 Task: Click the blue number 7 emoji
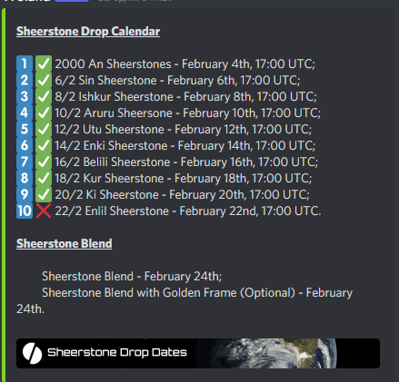coord(25,162)
